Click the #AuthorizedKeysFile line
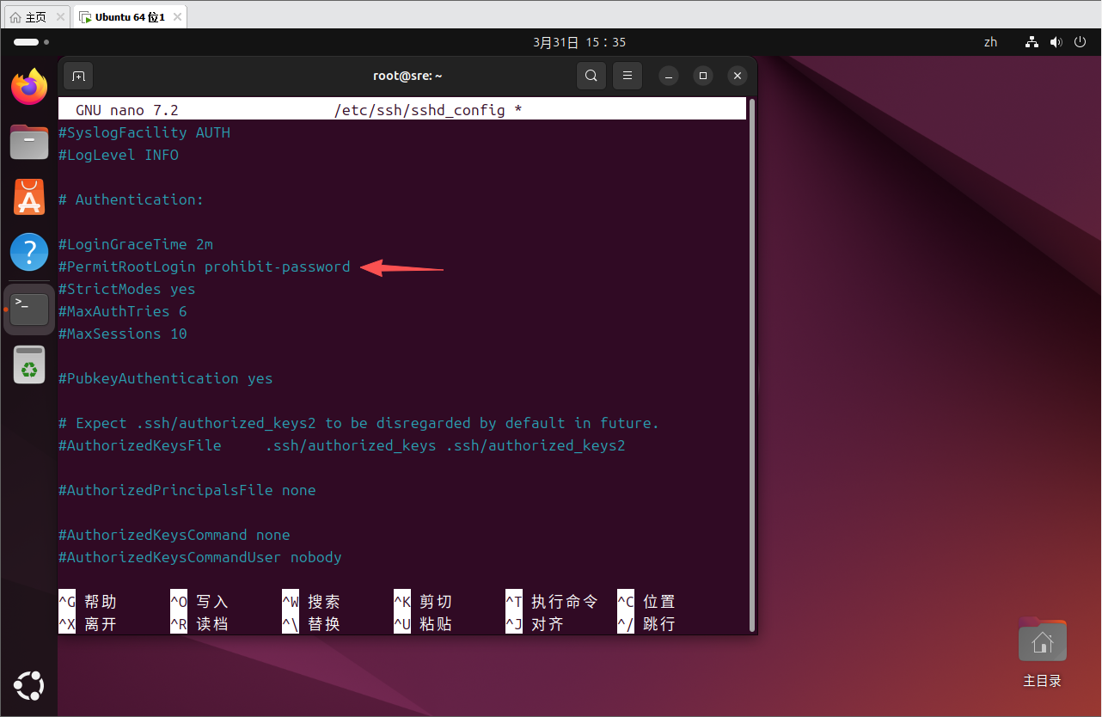This screenshot has width=1102, height=717. [342, 445]
